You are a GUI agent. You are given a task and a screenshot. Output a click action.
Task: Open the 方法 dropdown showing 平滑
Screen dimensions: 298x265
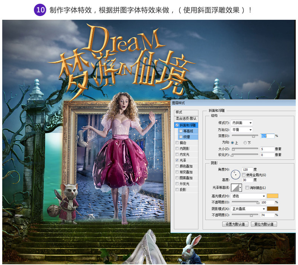pyautogui.click(x=242, y=130)
